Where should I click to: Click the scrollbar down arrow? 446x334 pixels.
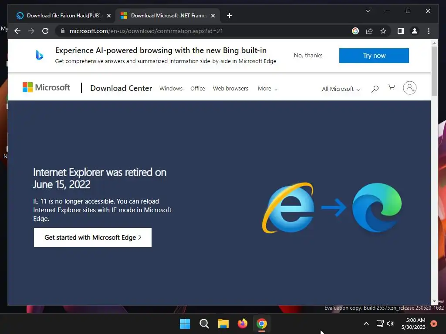434,302
